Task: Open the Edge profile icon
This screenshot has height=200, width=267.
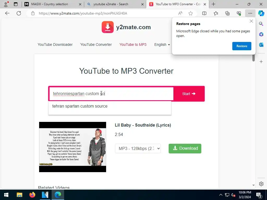Action: 6,4
